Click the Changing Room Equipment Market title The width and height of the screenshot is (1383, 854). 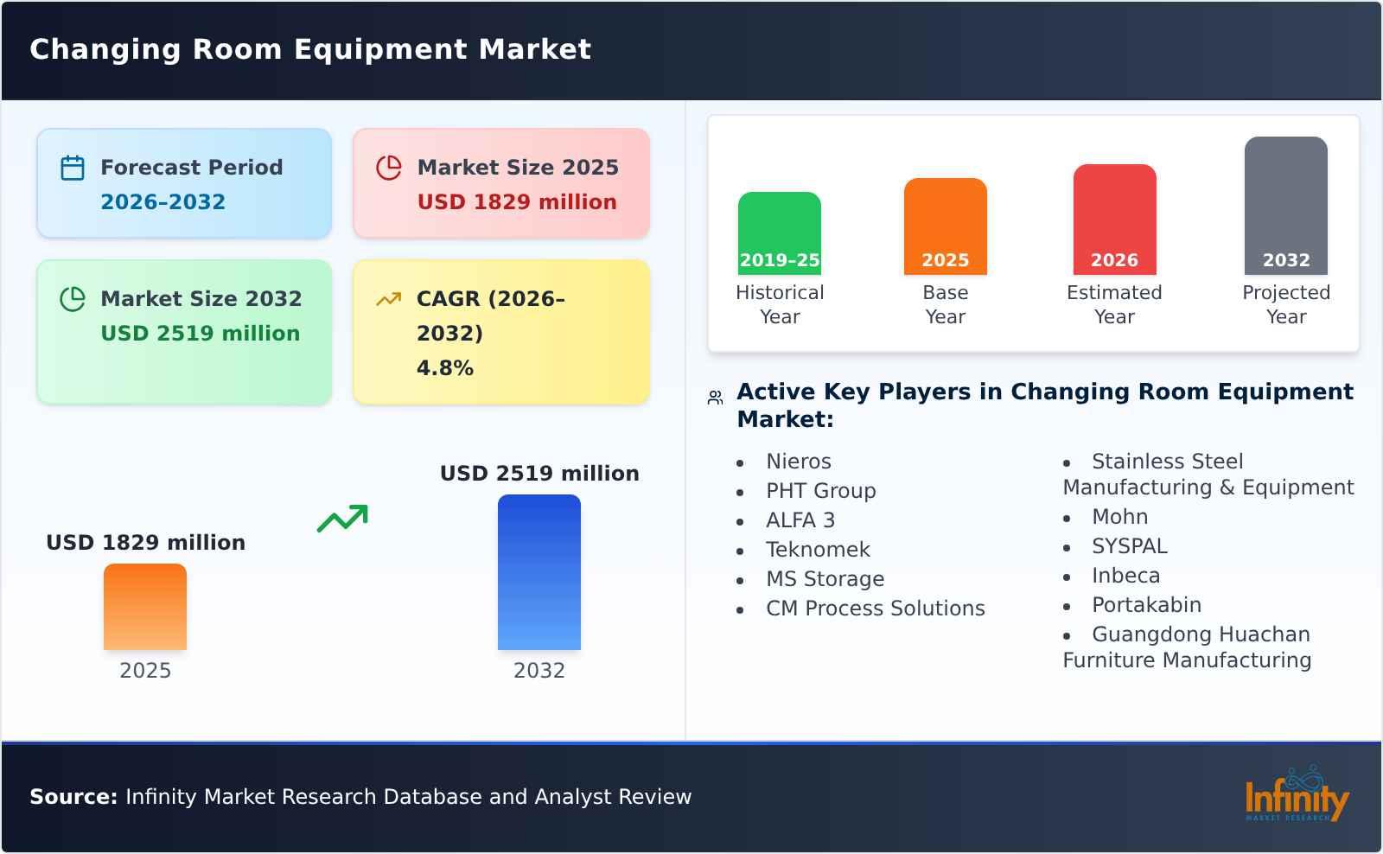[310, 49]
